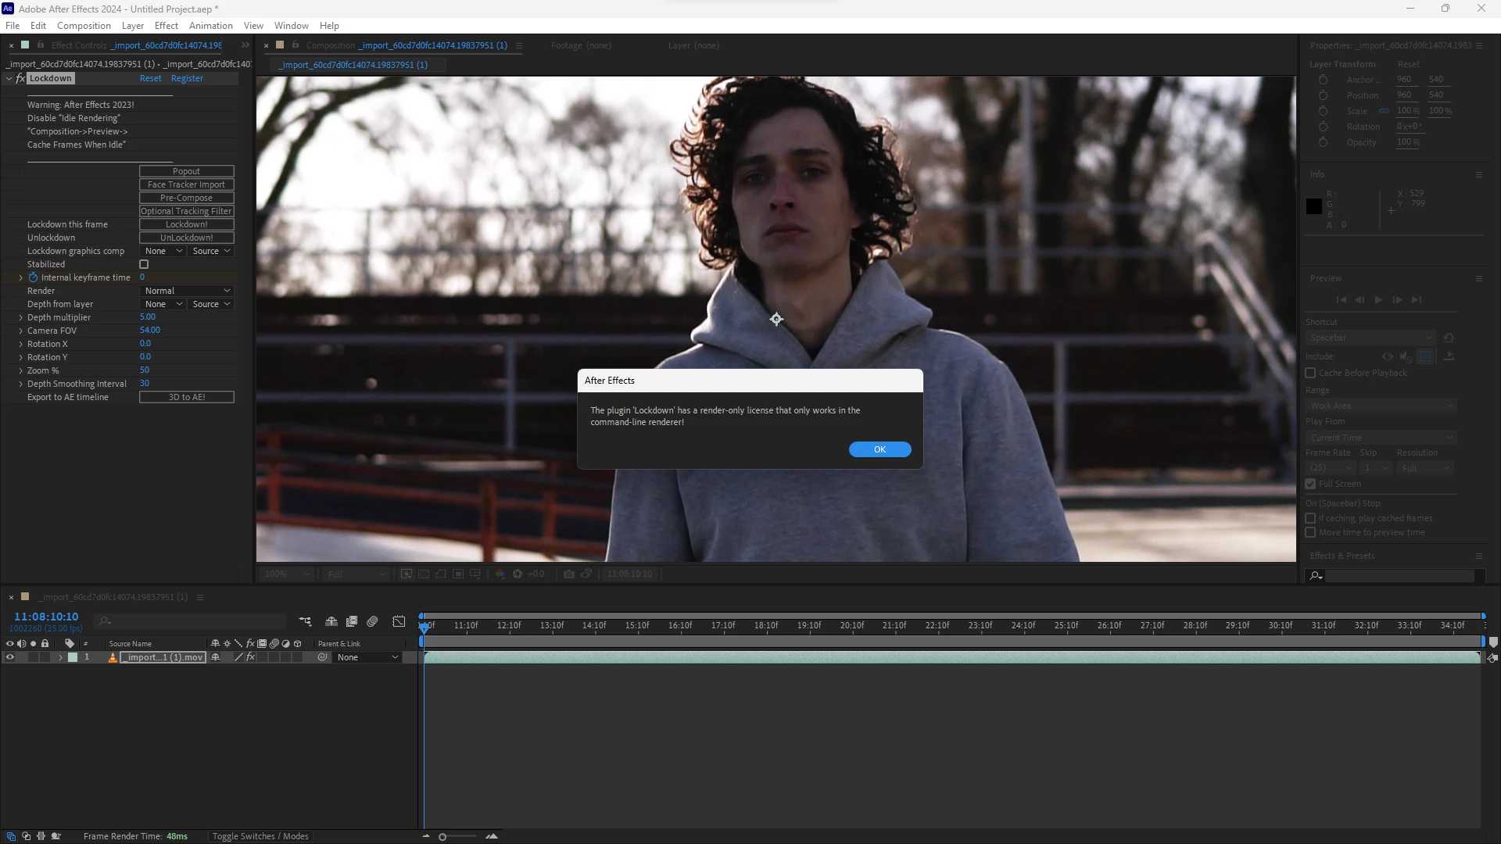Enable motion blur for the composition
1501x844 pixels.
(372, 621)
